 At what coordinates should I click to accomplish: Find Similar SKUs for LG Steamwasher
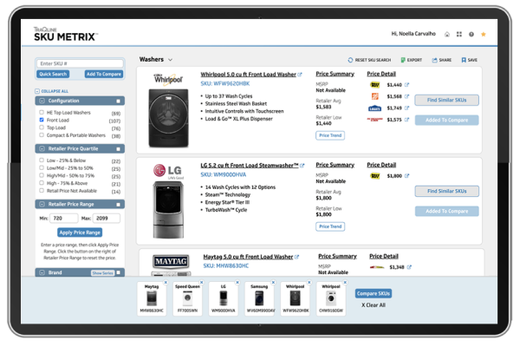pyautogui.click(x=446, y=191)
